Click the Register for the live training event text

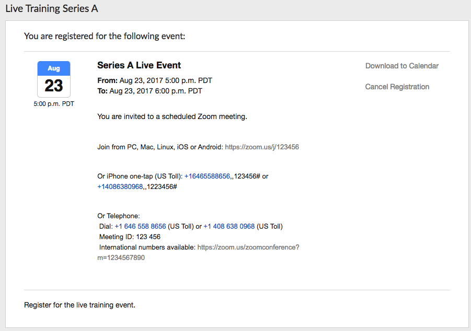click(x=79, y=305)
